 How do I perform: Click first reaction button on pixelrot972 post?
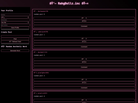point(84,100)
